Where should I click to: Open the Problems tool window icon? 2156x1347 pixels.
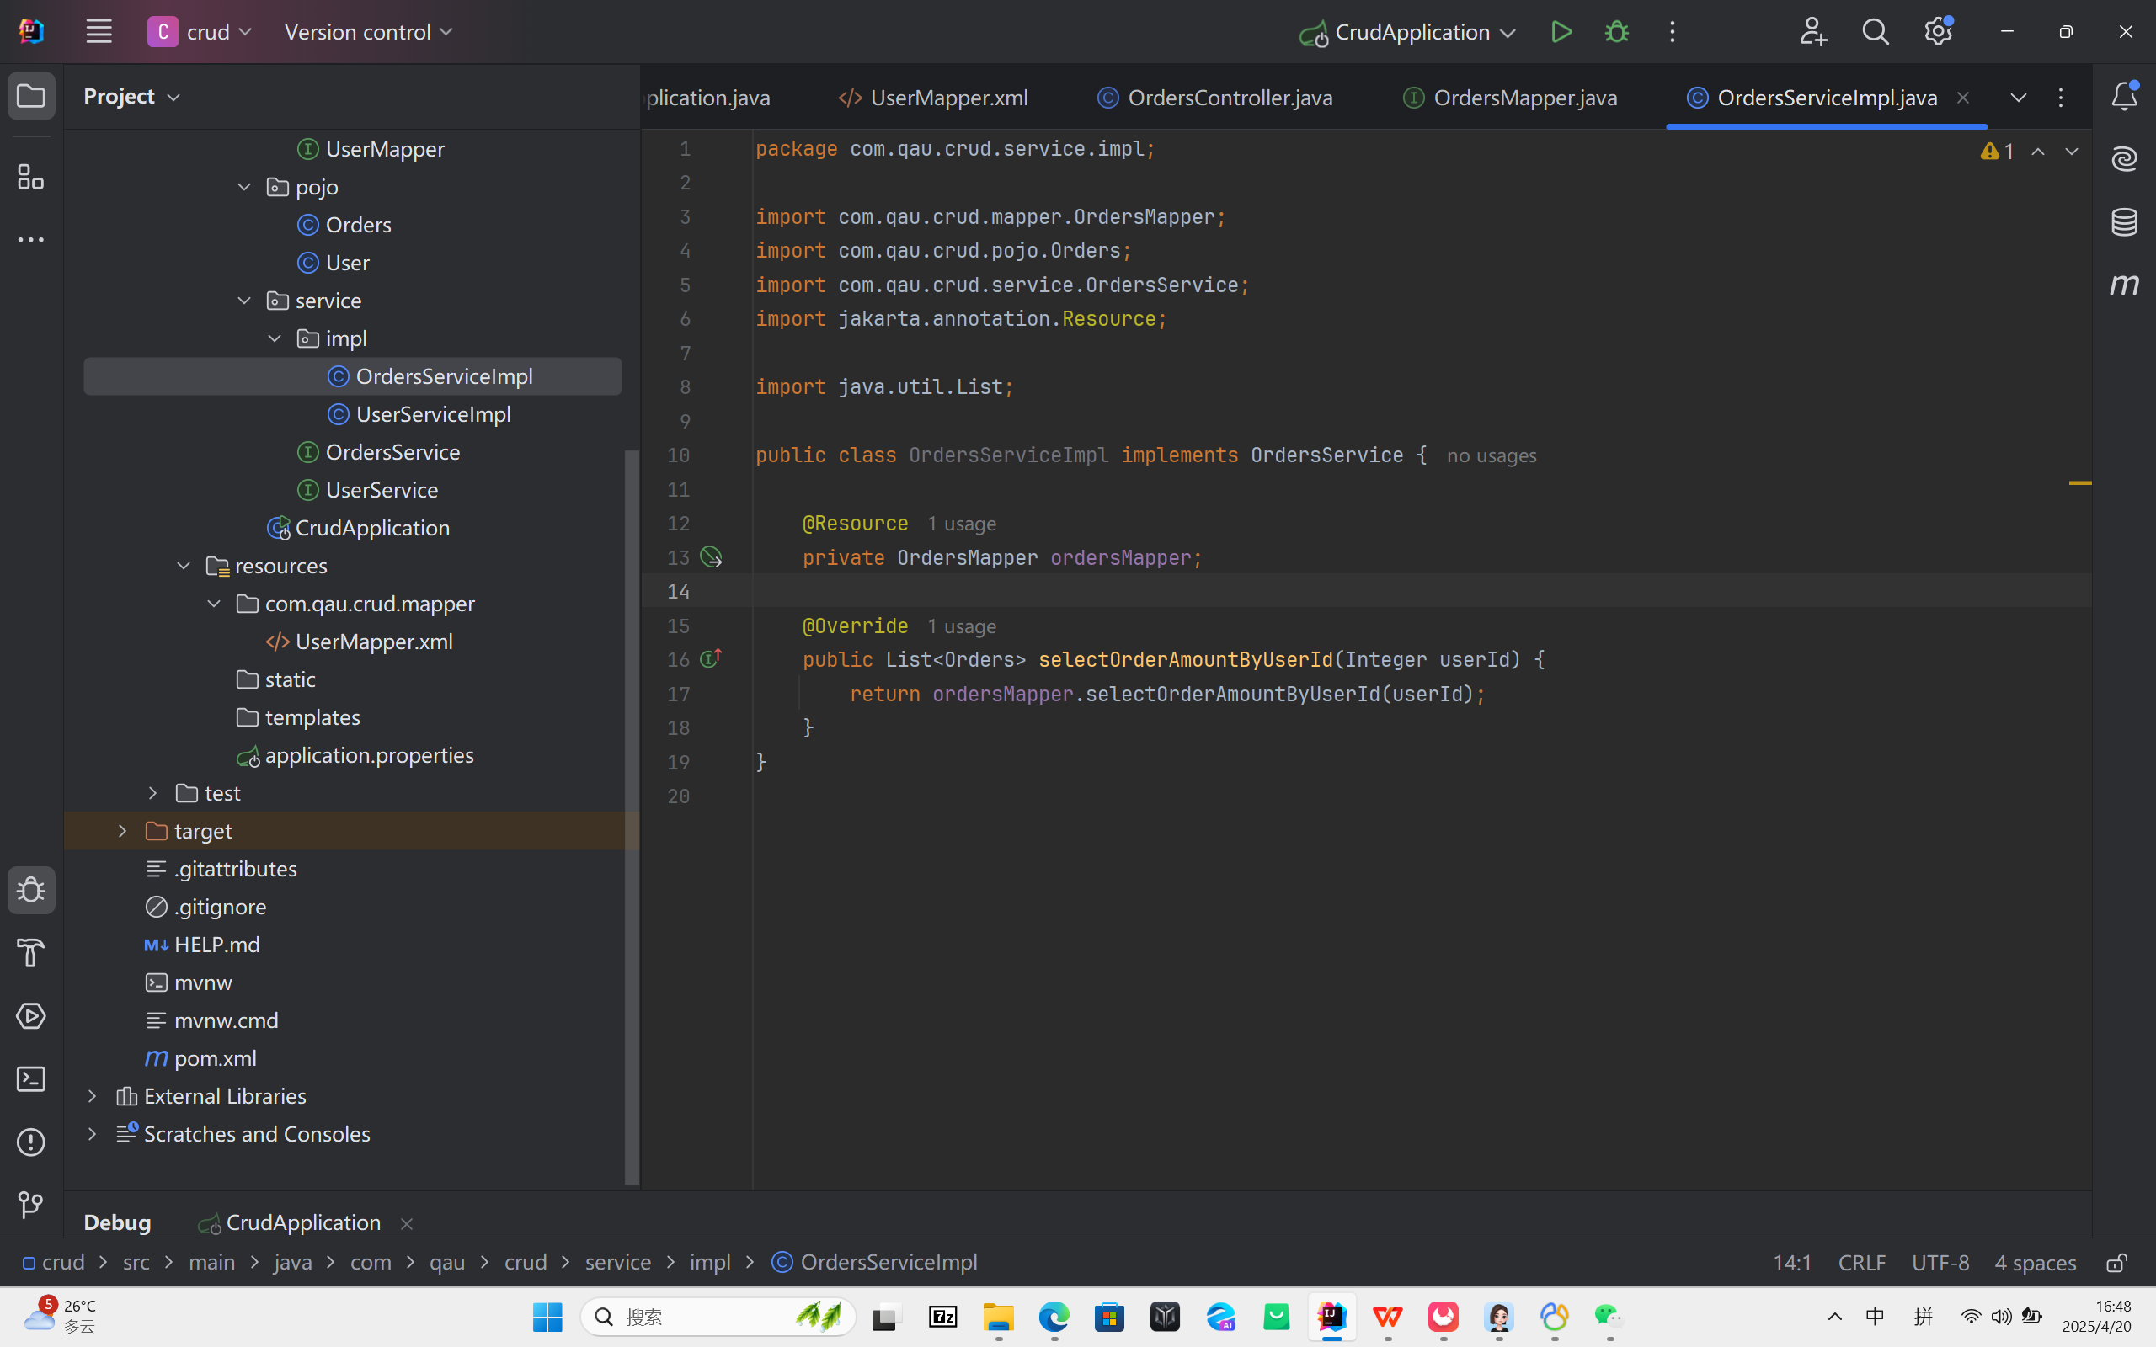(x=31, y=1142)
